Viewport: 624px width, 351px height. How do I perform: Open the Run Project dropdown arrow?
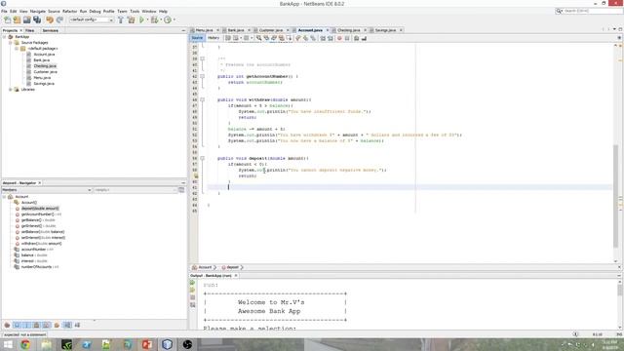(x=147, y=19)
